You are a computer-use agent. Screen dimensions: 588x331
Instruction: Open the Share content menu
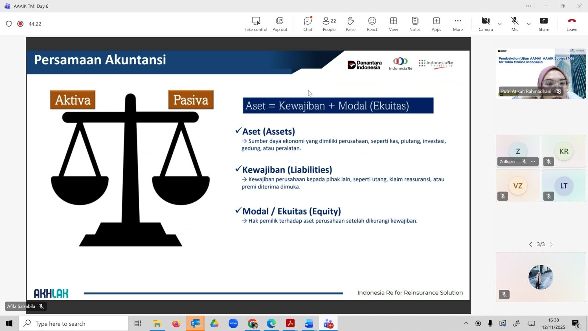click(544, 24)
